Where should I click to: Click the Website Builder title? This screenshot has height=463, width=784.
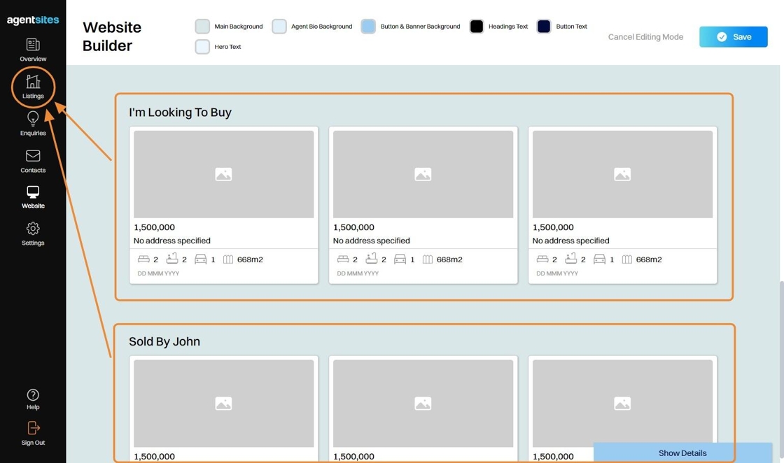coord(112,36)
